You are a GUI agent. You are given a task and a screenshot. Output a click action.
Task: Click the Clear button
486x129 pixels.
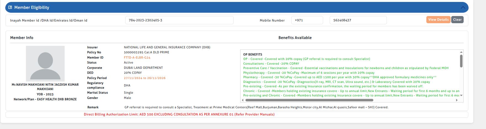pyautogui.click(x=457, y=20)
